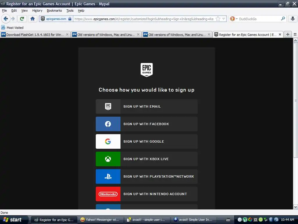This screenshot has height=224, width=298.
Task: Select Register for an Epic G... taskbar item
Action: pyautogui.click(x=54, y=220)
